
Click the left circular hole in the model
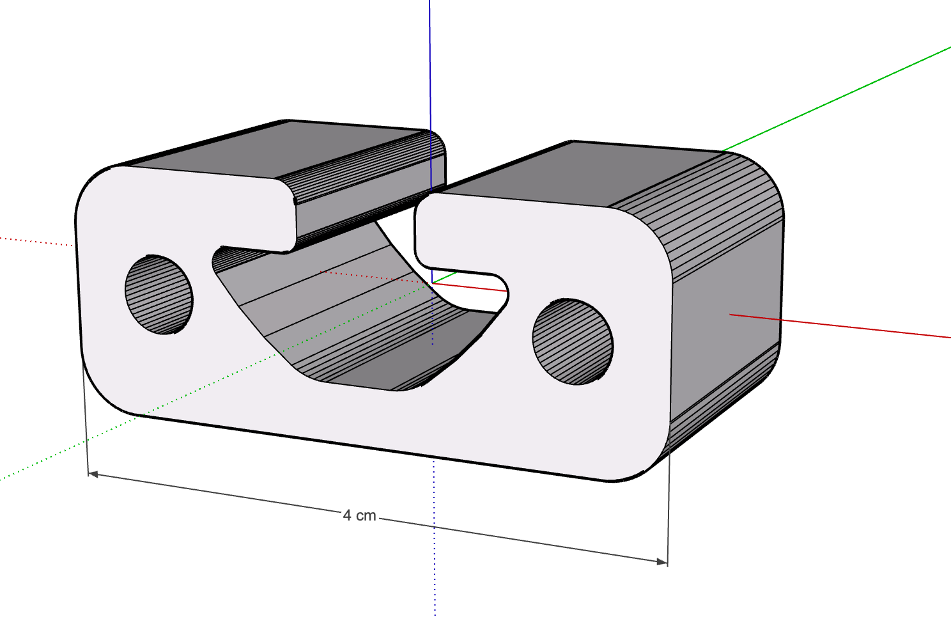pos(159,294)
